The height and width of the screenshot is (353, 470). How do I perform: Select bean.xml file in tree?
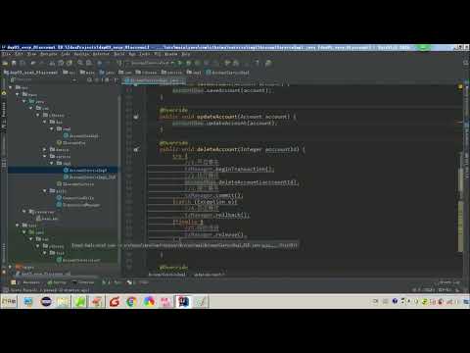(x=47, y=219)
